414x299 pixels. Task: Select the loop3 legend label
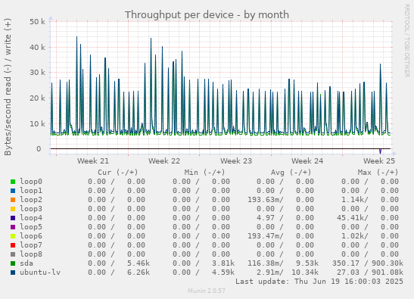(31, 209)
